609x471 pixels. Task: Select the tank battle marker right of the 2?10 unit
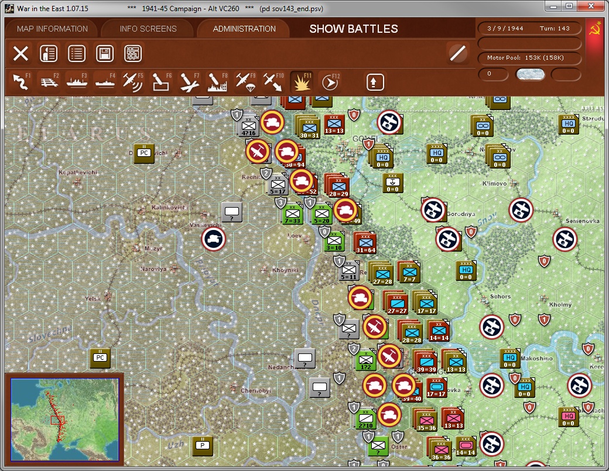coord(389,414)
